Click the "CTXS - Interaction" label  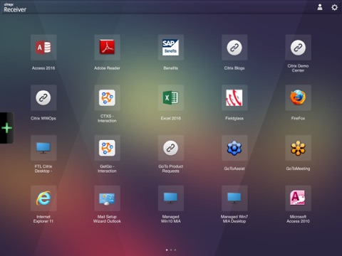(x=107, y=118)
